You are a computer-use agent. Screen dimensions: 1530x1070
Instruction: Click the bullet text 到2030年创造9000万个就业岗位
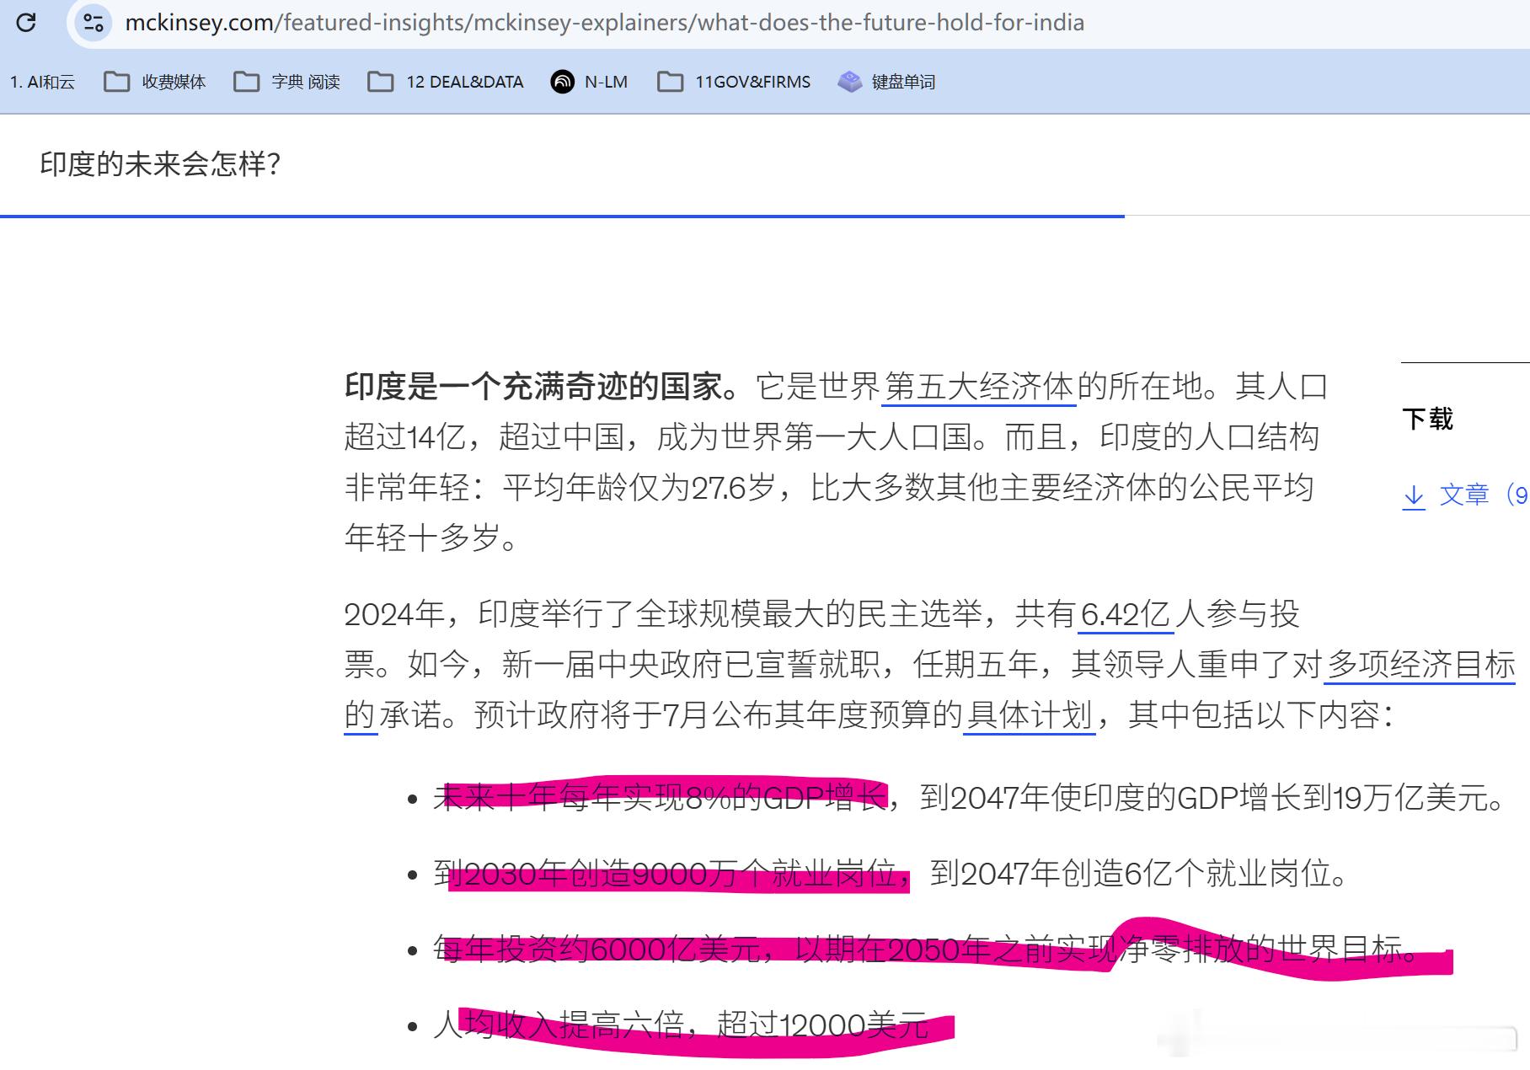pyautogui.click(x=665, y=875)
